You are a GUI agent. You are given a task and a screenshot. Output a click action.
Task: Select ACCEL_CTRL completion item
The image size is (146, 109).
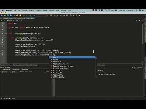point(72,75)
